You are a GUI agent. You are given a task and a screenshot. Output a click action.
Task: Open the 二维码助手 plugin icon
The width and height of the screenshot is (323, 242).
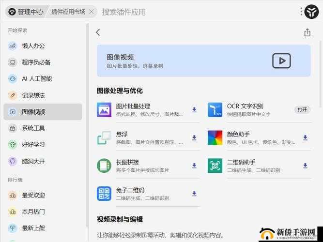coord(215,166)
